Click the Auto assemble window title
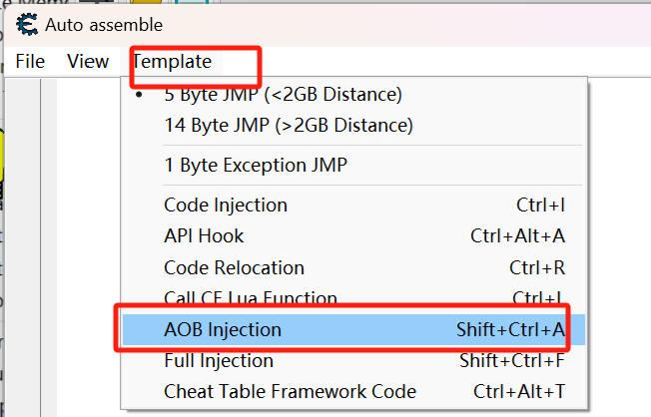The width and height of the screenshot is (651, 417). pos(104,25)
